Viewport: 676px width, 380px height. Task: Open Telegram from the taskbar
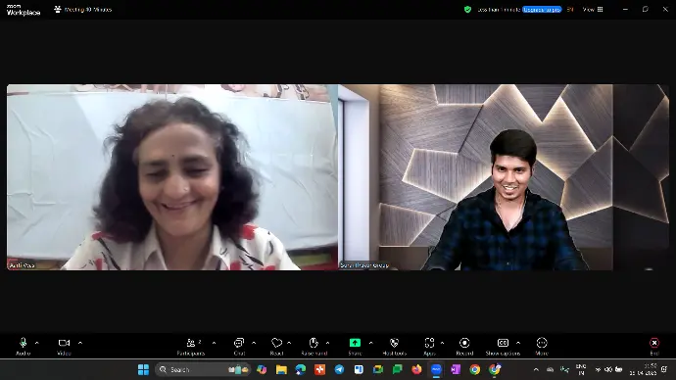tap(339, 369)
